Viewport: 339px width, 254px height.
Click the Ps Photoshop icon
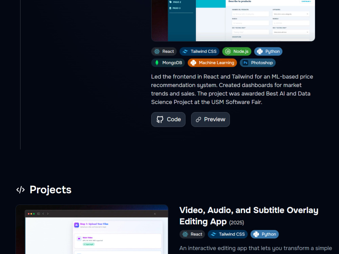245,63
